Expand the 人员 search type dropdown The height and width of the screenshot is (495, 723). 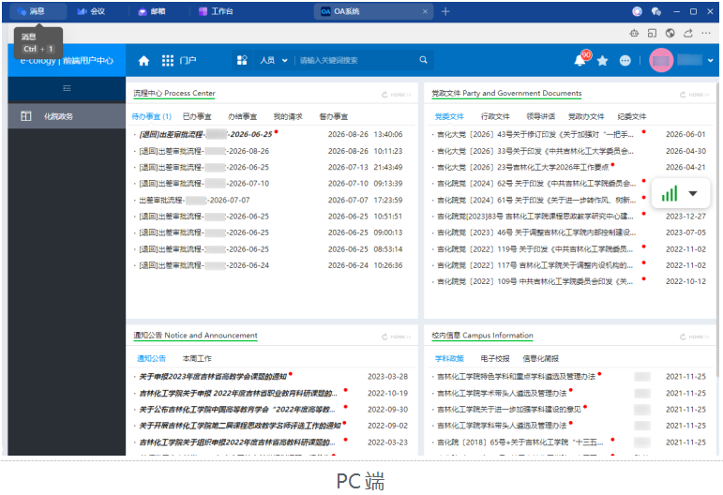274,60
